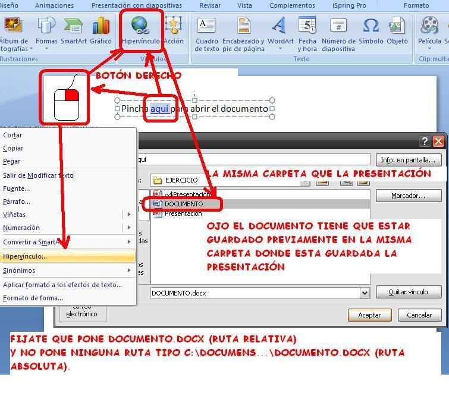Click the 'Pincha aquí para abrir el documento' text box

click(194, 109)
